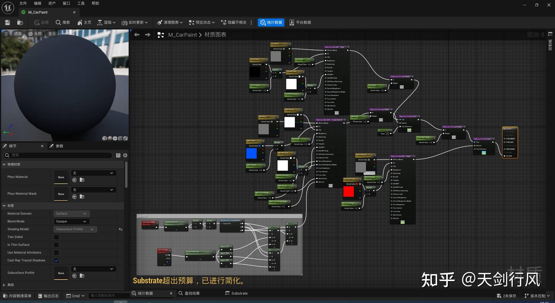
Task: Click the 统计数据 toolbar button
Action: coord(271,23)
